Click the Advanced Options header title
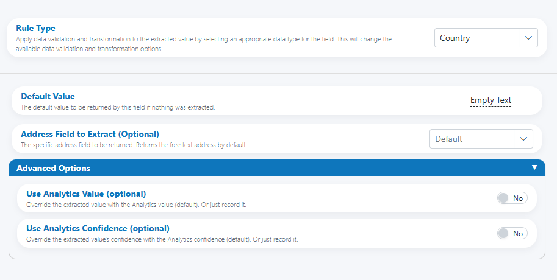The height and width of the screenshot is (280, 557). click(53, 168)
